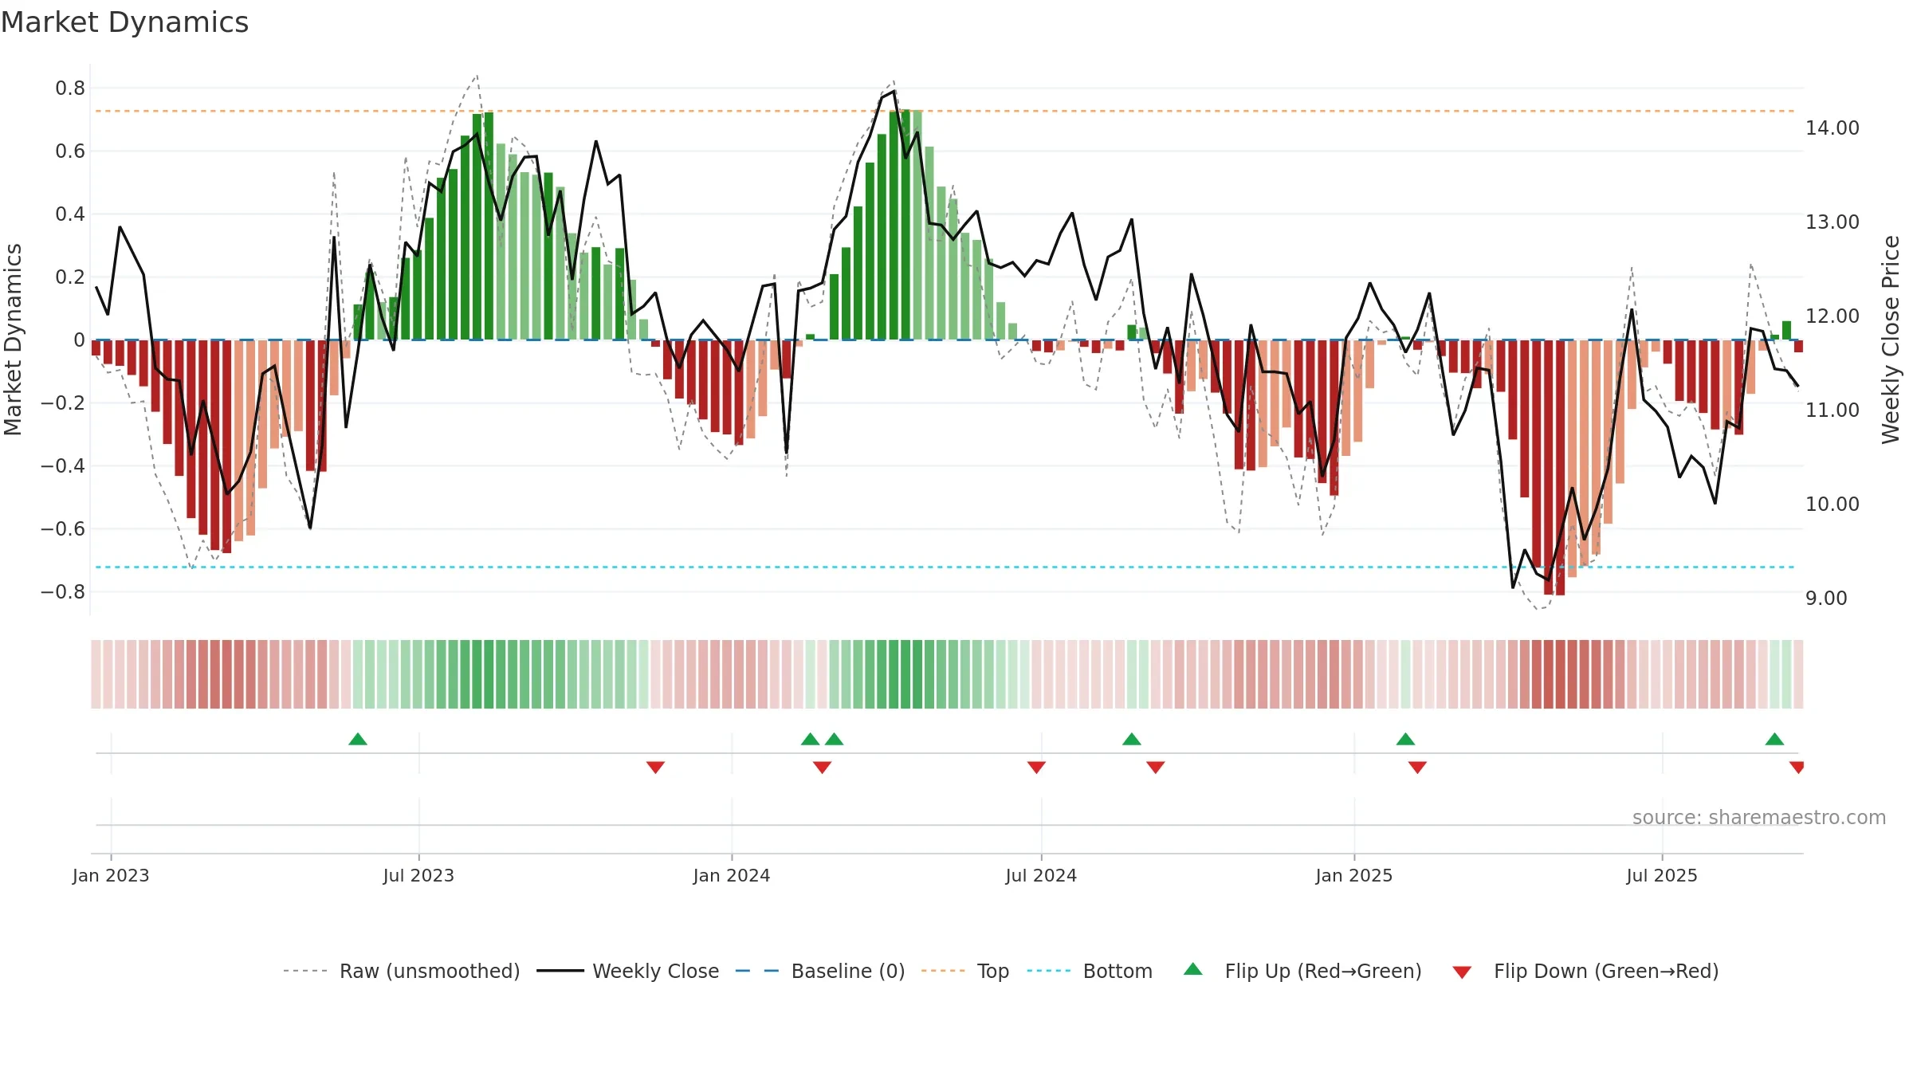Viewport: 1913px width, 1076px height.
Task: Select the flip-down marker between Jul 2023 and Jan 2024
Action: [655, 768]
